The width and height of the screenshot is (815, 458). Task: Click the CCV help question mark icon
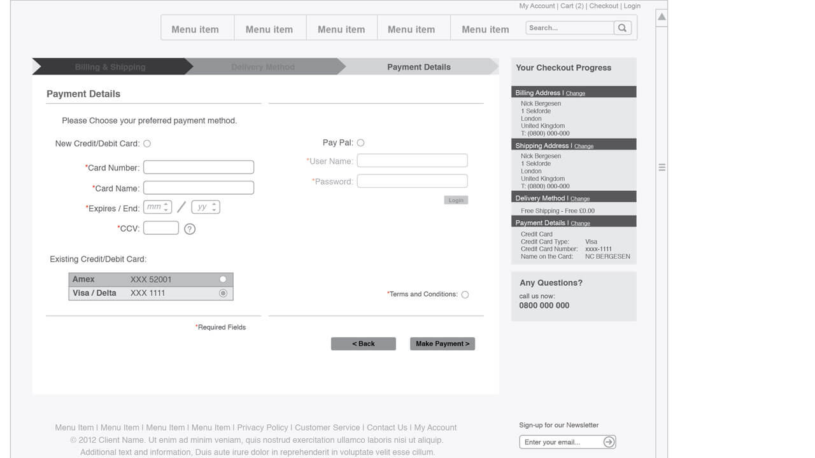[x=190, y=229]
